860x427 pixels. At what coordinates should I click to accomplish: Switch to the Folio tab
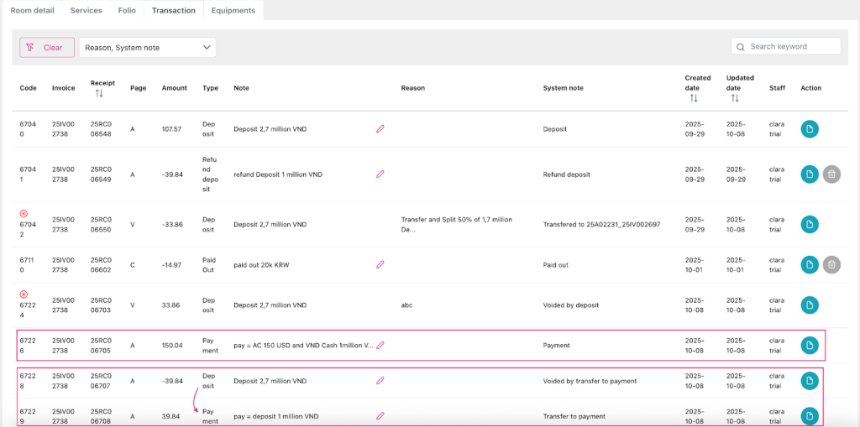click(125, 10)
